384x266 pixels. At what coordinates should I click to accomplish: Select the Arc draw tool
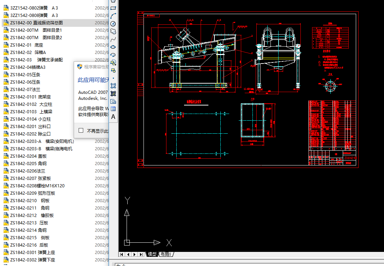tap(113, 16)
